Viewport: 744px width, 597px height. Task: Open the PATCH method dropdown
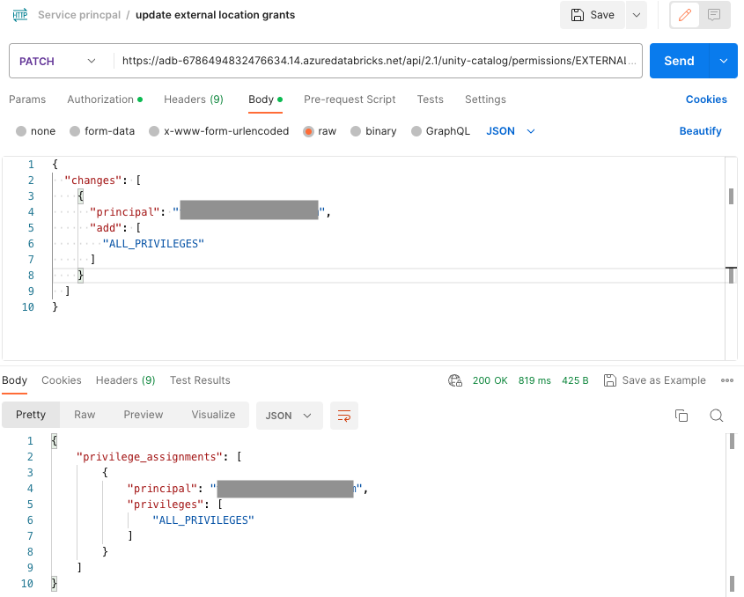pos(57,62)
